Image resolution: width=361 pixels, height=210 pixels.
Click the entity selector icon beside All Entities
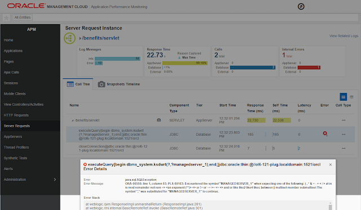coord(6,17)
